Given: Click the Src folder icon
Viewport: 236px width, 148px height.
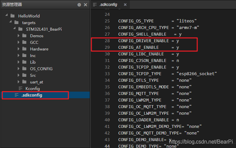Looking at the screenshot, I should pyautogui.click(x=24, y=75).
